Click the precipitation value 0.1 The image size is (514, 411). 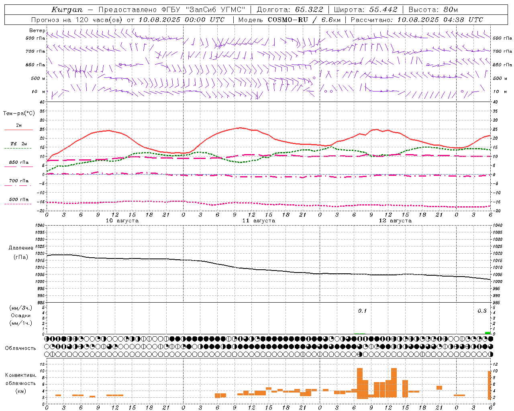(363, 311)
